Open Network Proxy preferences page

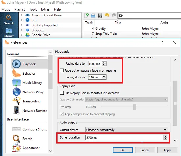30,92
